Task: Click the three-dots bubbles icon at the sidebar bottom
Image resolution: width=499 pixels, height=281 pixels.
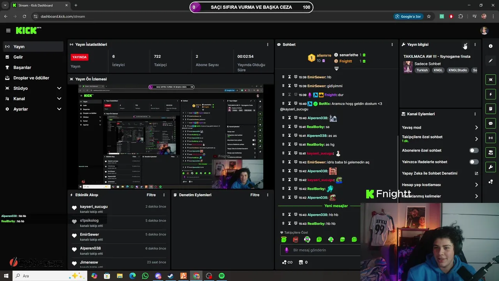Action: click(x=490, y=182)
